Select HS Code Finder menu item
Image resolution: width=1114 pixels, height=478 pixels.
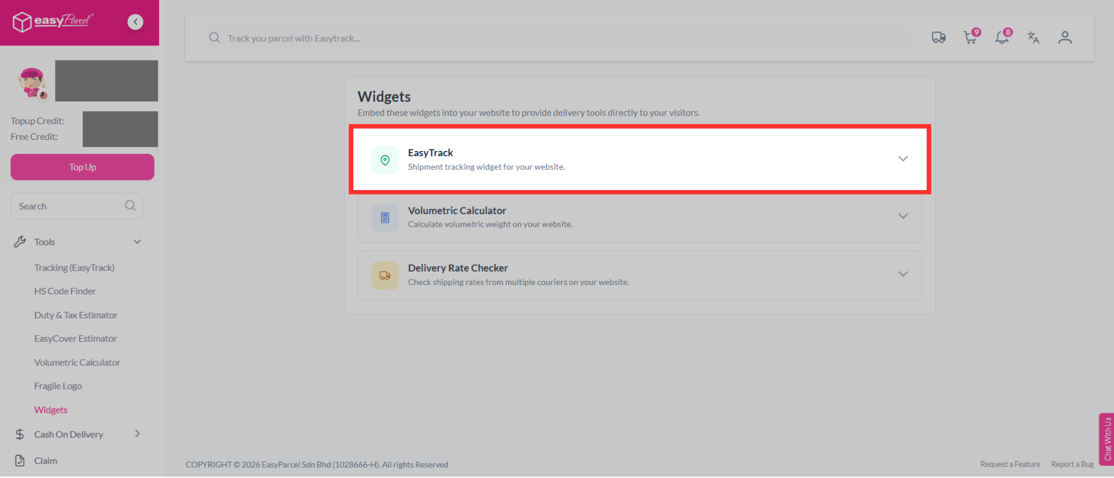point(65,291)
